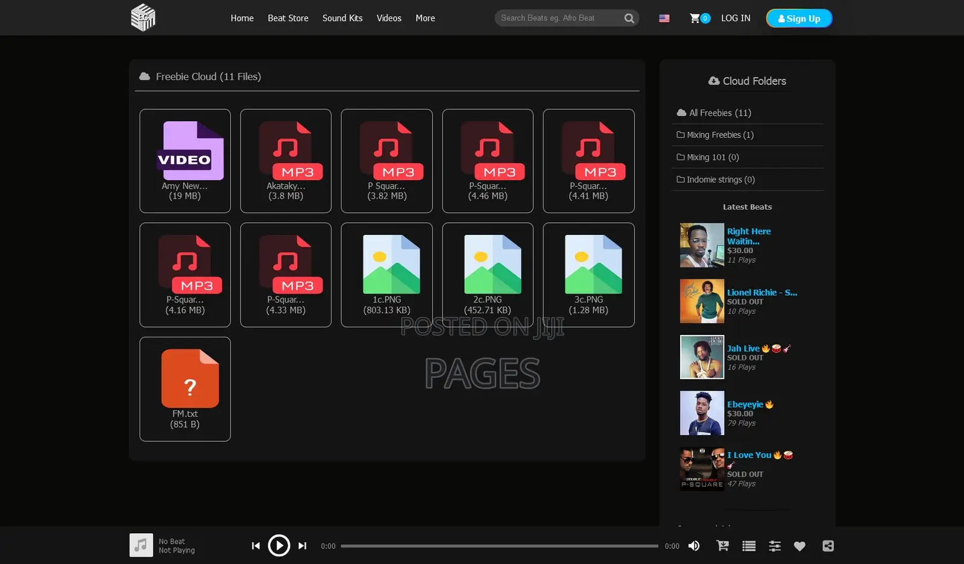This screenshot has height=564, width=964.
Task: Open the 1c.PNG image file
Action: point(386,275)
